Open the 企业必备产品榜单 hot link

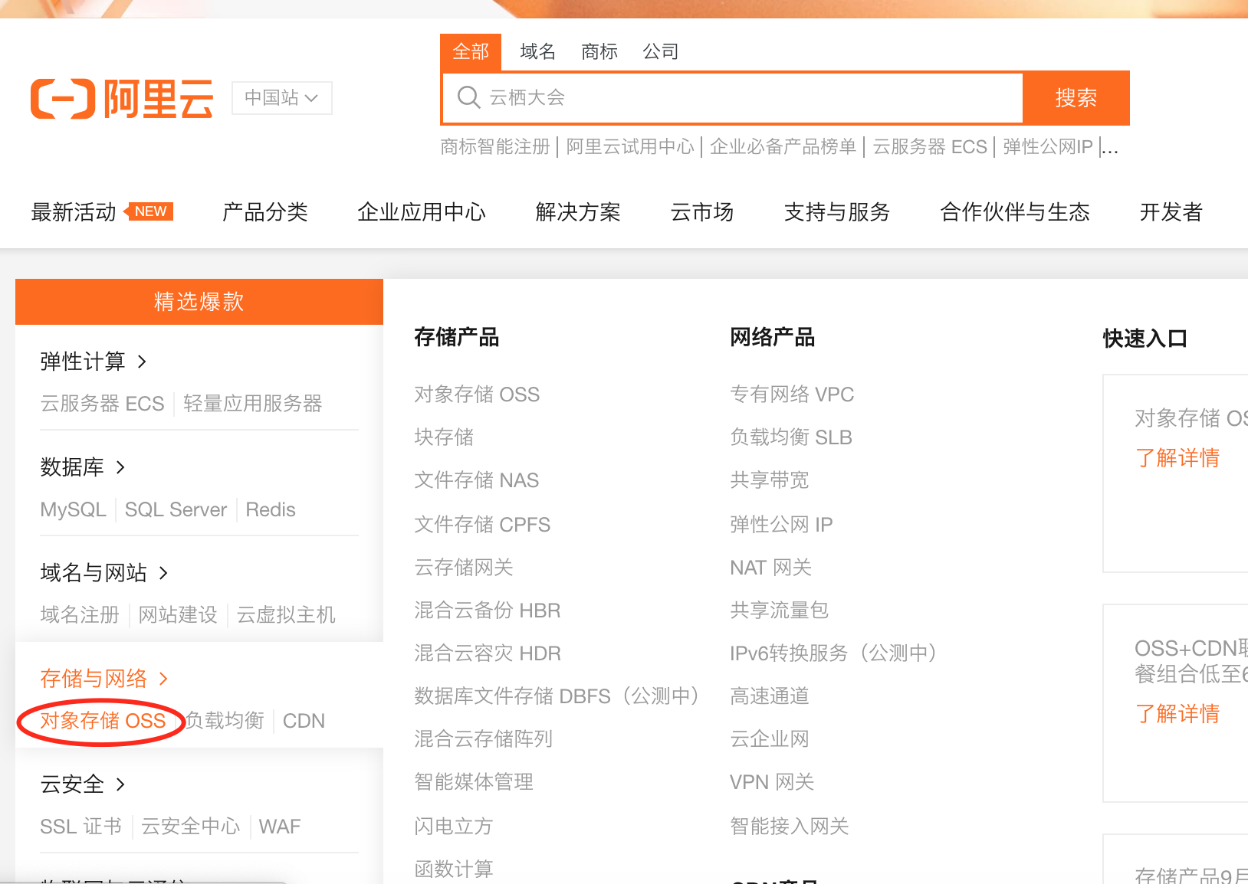[x=783, y=146]
